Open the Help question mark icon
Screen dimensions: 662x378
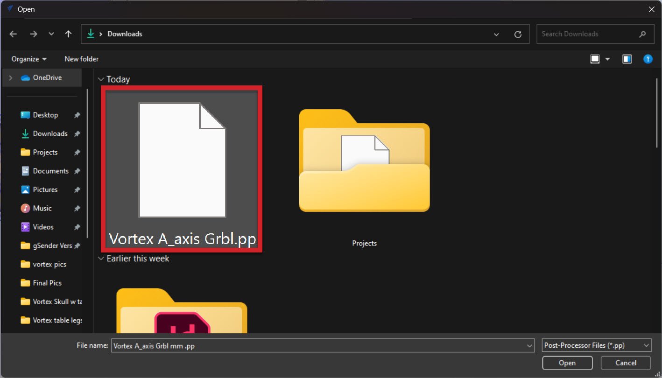coord(648,59)
